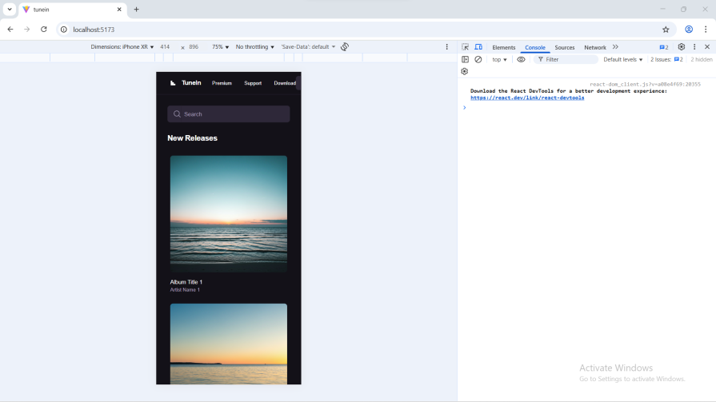Image resolution: width=716 pixels, height=402 pixels.
Task: Open the react-devtools hyperlink
Action: [527, 98]
